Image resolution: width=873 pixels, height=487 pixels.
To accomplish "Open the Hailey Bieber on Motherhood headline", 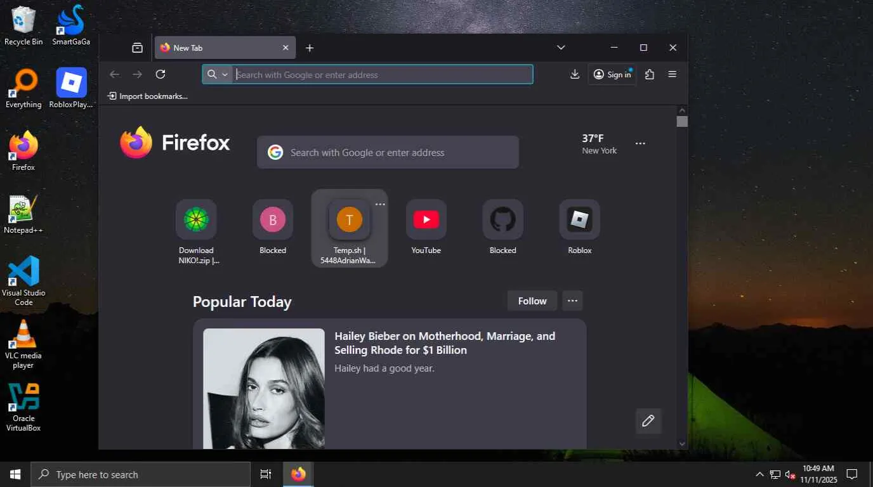I will [x=445, y=343].
